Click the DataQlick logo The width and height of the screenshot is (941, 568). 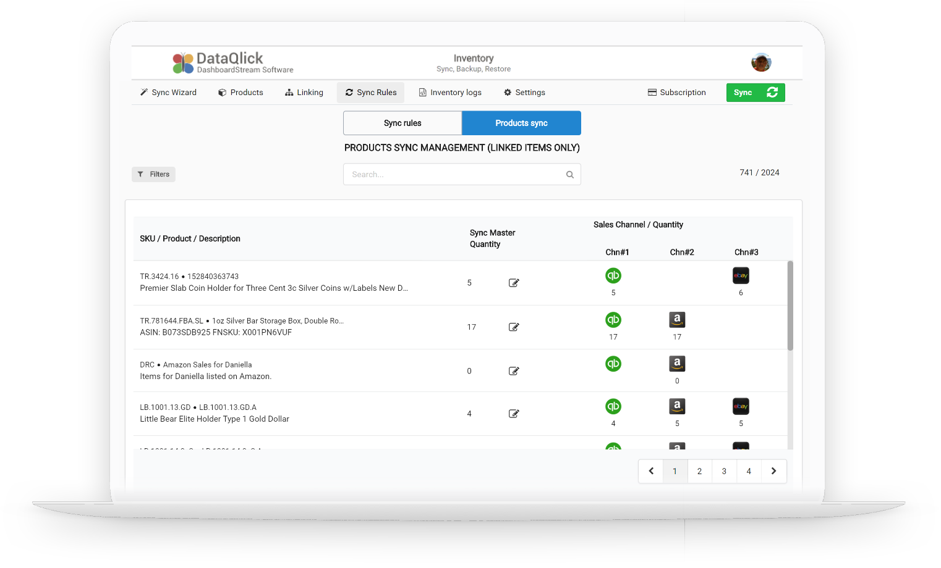232,62
